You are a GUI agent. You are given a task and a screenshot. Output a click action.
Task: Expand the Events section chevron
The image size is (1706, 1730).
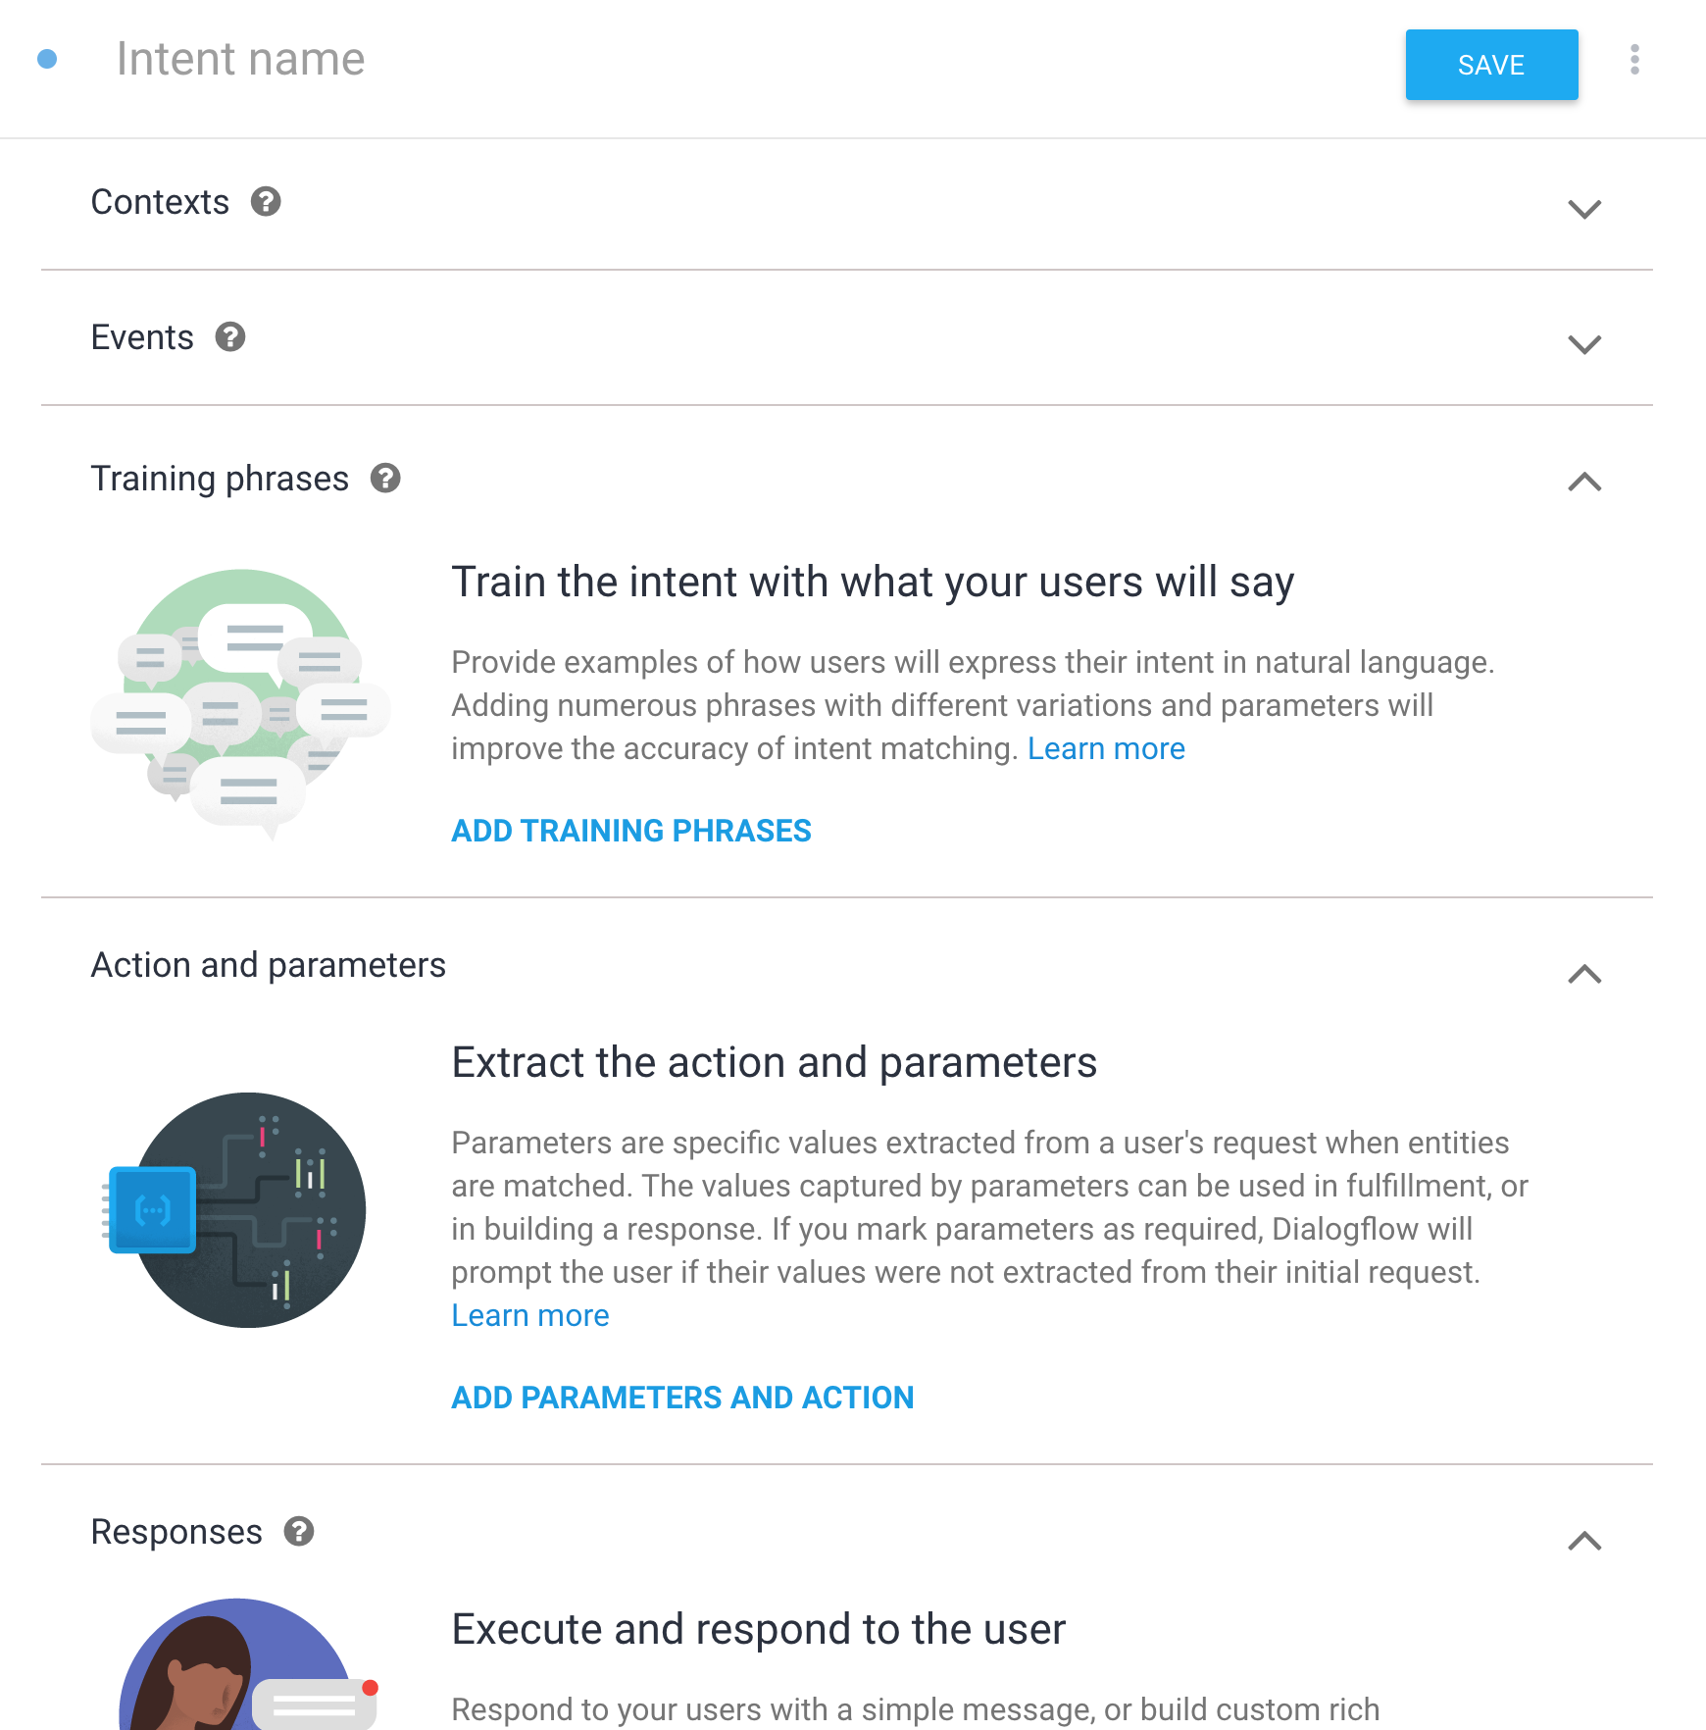point(1584,344)
